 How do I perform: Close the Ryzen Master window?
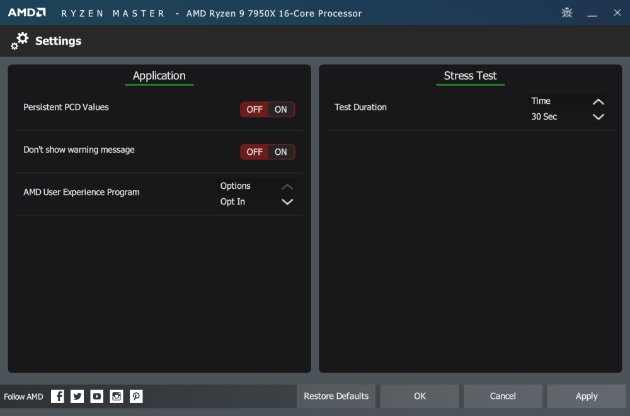617,13
